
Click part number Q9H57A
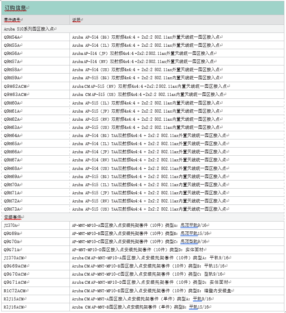12,61
